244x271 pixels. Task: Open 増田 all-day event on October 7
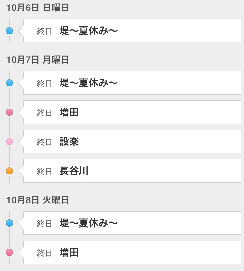click(x=132, y=112)
